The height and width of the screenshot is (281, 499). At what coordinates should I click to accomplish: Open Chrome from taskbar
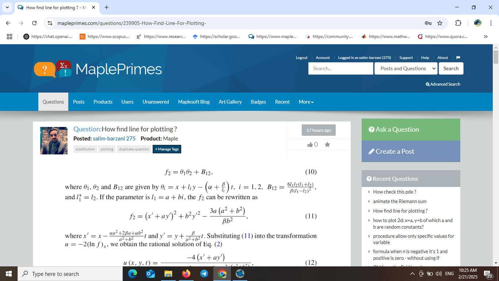pyautogui.click(x=222, y=274)
